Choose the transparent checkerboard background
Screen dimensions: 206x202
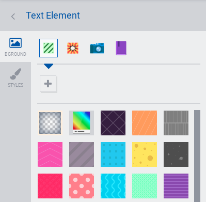[x=50, y=123]
